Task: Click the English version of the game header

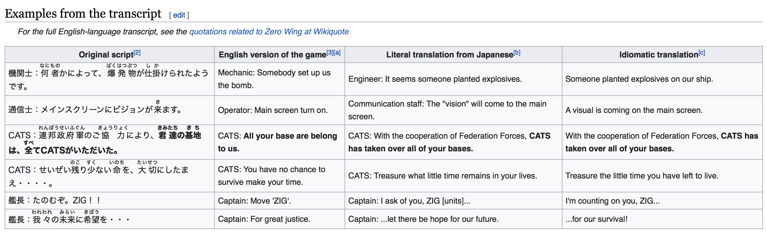Action: [x=272, y=55]
